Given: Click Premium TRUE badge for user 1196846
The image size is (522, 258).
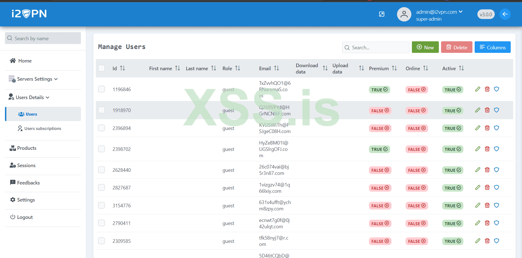Looking at the screenshot, I should tap(379, 89).
